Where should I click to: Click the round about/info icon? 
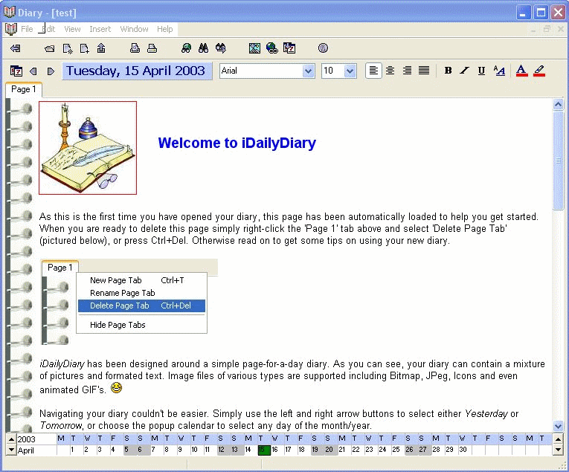pyautogui.click(x=323, y=48)
